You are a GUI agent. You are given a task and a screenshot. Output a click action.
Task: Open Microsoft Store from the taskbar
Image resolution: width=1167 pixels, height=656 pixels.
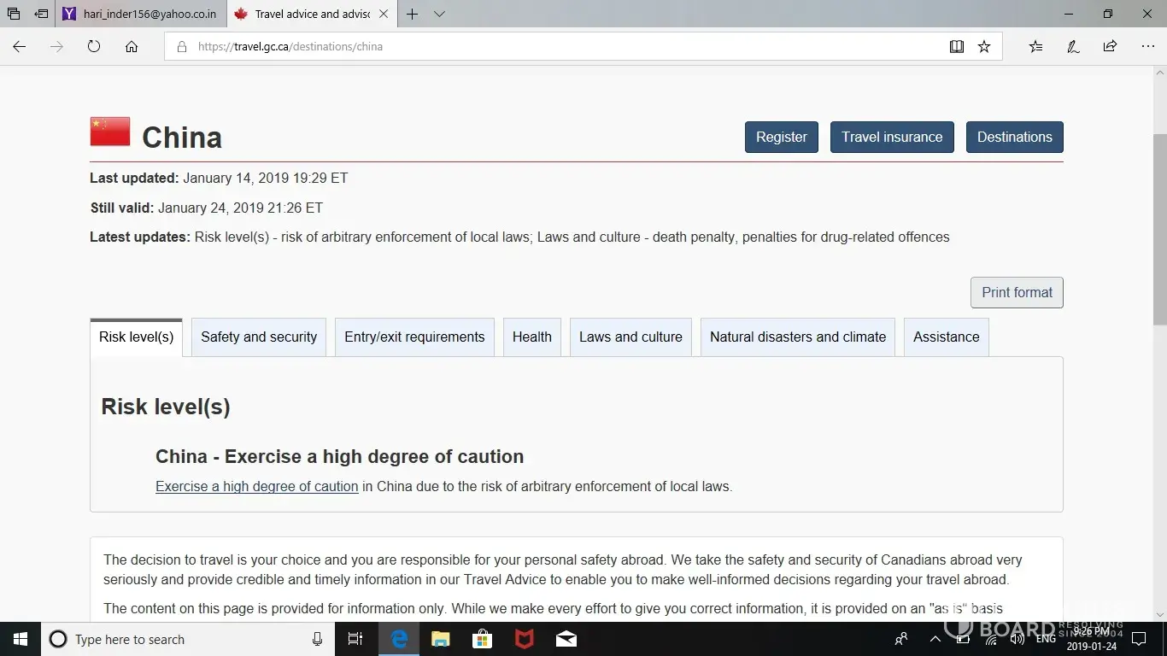[483, 639]
